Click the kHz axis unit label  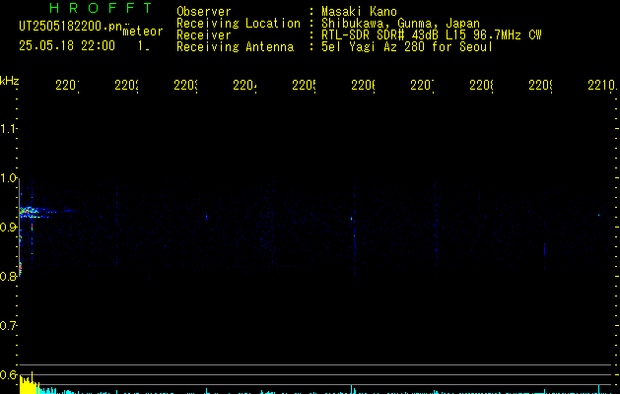click(x=9, y=81)
